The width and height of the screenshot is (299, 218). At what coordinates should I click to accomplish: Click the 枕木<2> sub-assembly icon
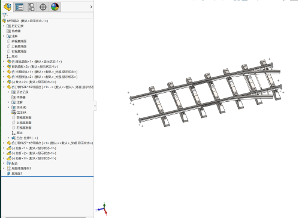point(9,82)
